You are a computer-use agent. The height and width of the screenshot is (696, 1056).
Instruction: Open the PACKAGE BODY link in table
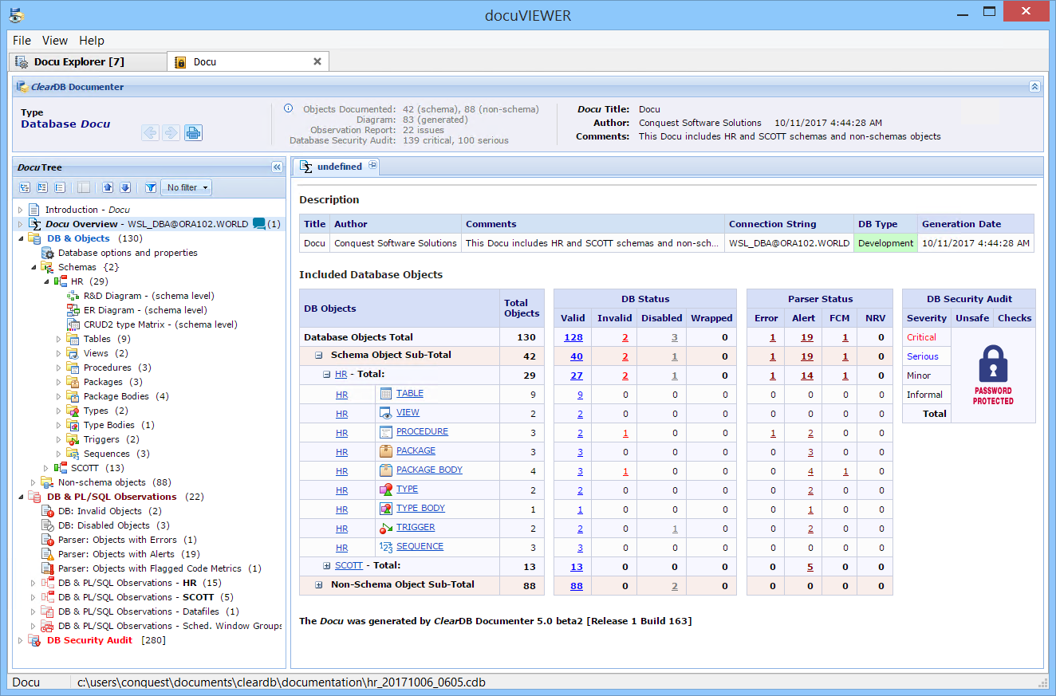tap(429, 470)
